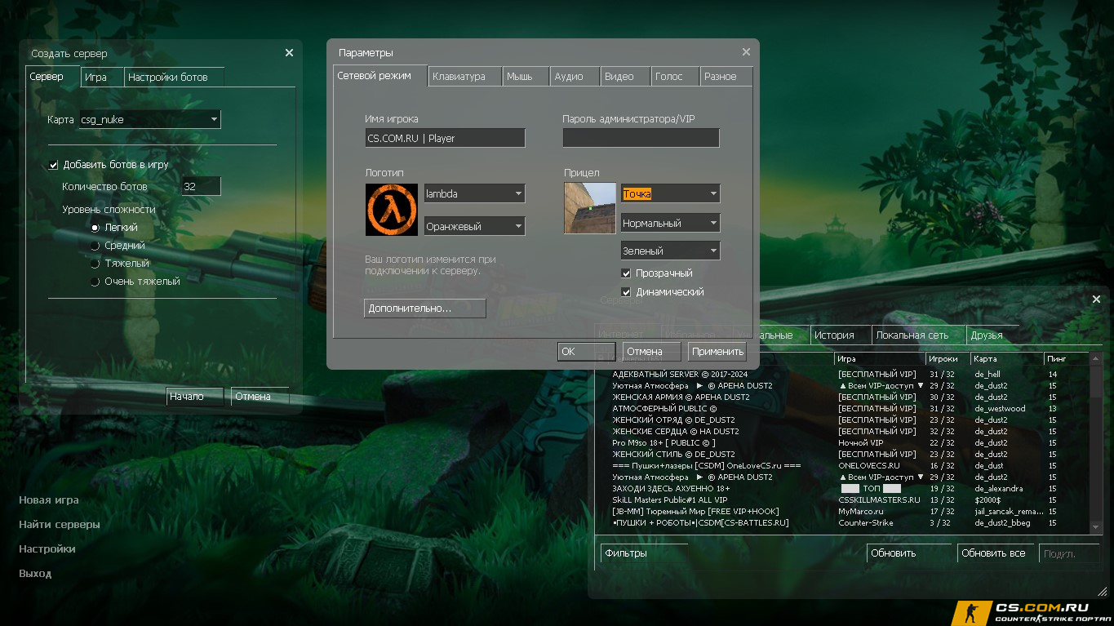Click the 'Пароль администратора/VIP' field
Screen dimensions: 1114x626
click(641, 138)
